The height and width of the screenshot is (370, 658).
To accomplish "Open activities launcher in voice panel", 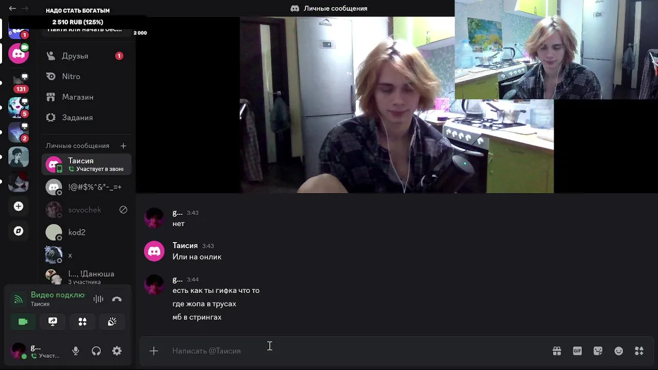I will [x=82, y=322].
